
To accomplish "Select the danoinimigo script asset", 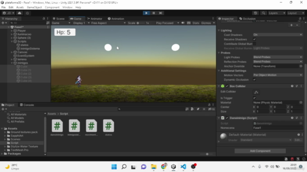I will pyautogui.click(x=57, y=128).
